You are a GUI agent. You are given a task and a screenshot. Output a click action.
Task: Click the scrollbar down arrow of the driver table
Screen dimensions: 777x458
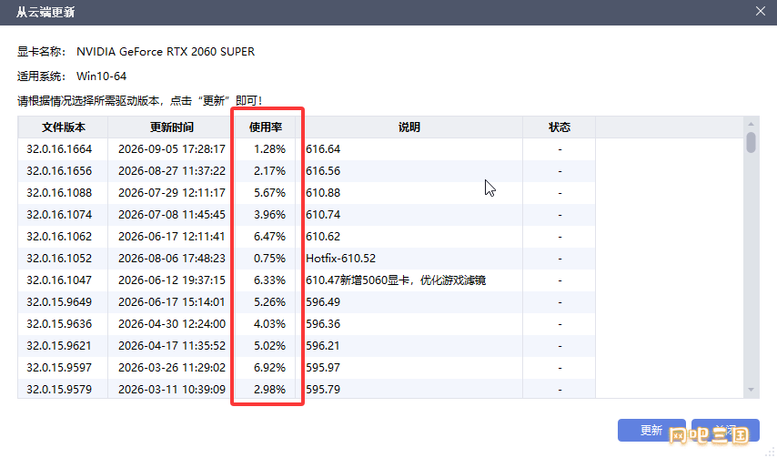(751, 390)
